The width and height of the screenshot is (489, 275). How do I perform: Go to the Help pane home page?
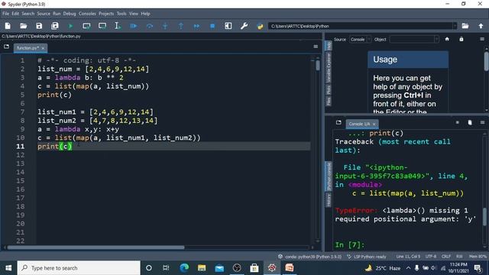coord(447,39)
